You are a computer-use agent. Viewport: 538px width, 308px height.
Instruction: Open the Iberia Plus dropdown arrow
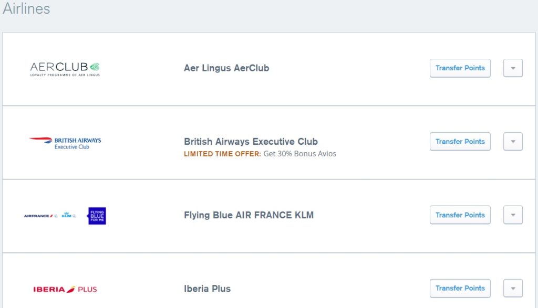(x=513, y=288)
